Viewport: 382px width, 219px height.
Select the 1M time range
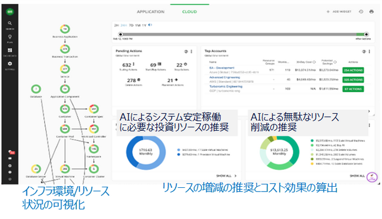138,25
